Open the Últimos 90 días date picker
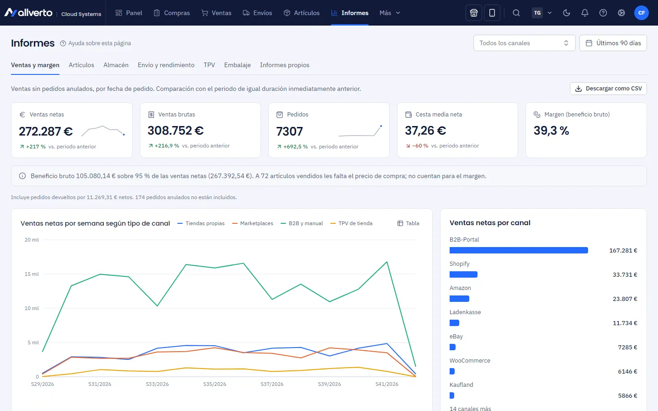The width and height of the screenshot is (658, 411). coord(613,43)
